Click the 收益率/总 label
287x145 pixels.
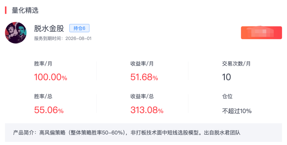[142, 97]
